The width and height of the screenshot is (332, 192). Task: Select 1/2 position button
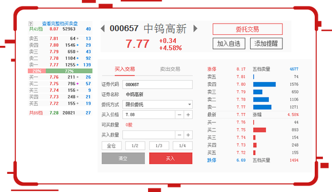(x=135, y=146)
